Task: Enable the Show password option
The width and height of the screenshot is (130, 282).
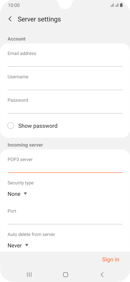Action: point(11,126)
